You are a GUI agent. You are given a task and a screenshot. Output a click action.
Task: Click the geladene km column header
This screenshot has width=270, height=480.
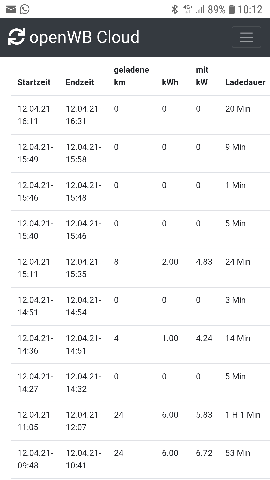(x=131, y=76)
